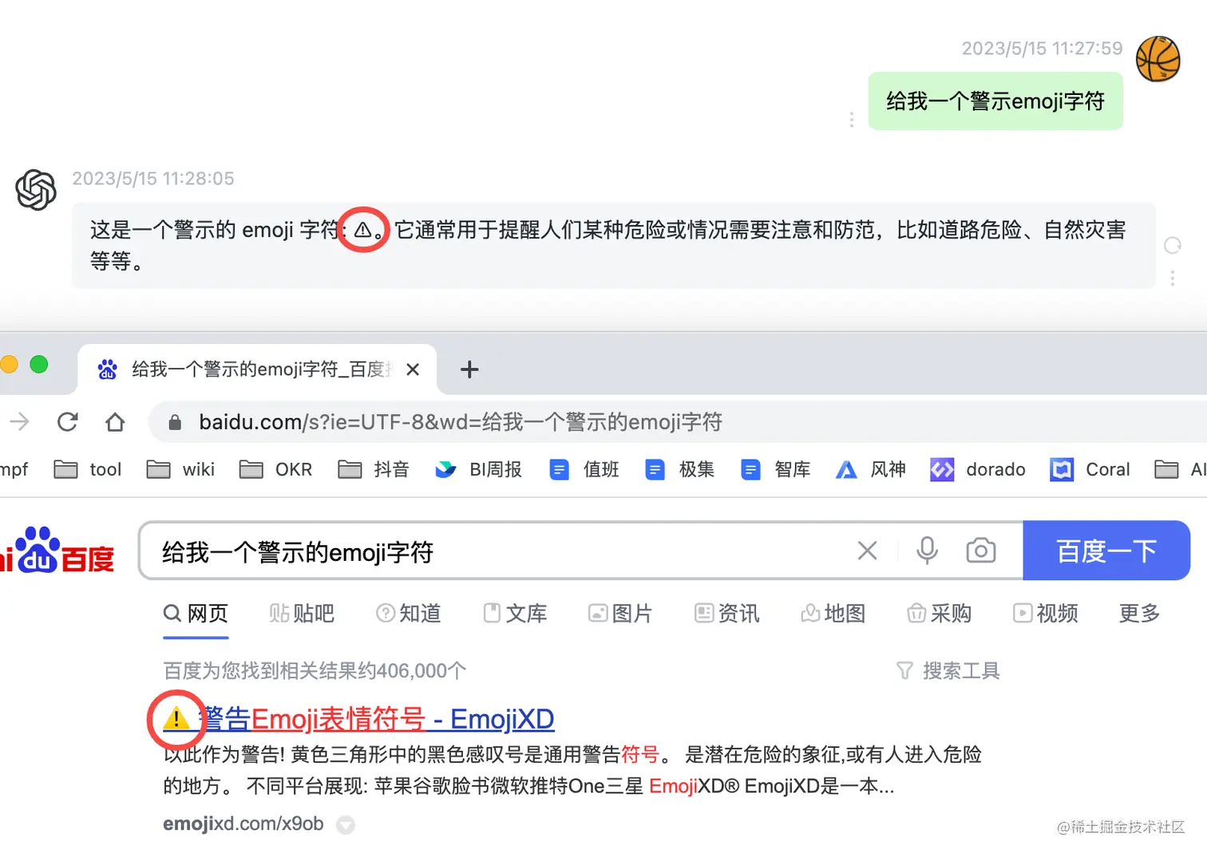Open the 极集 bookmark

point(680,469)
